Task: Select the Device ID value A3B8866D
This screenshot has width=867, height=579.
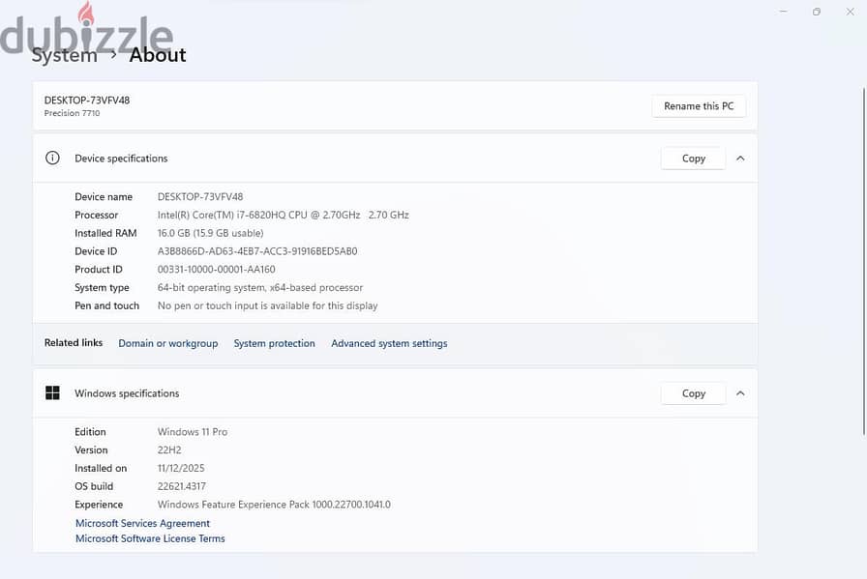Action: tap(257, 251)
